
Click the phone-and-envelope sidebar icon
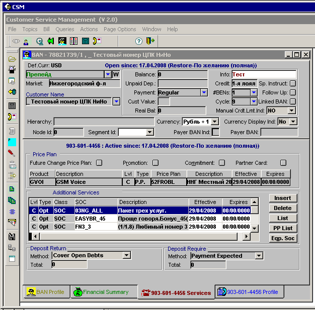pyautogui.click(x=12, y=117)
